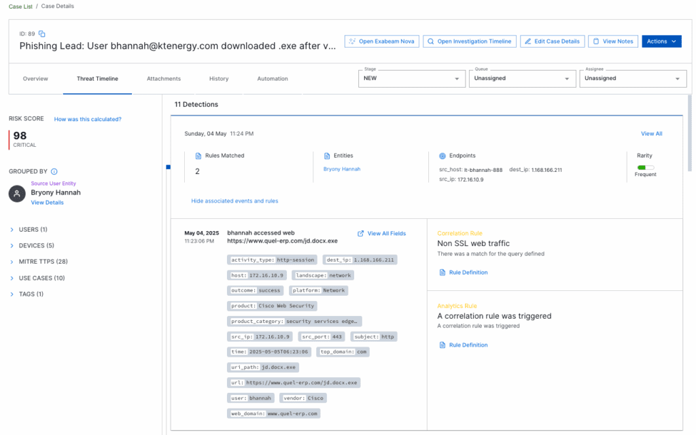The image size is (696, 435).
Task: Click the Bryony Hannah avatar icon
Action: pos(16,194)
